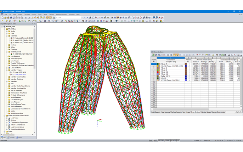Toggle the highlighted navigator panel button
The image size is (243, 152).
pyautogui.click(x=47, y=17)
